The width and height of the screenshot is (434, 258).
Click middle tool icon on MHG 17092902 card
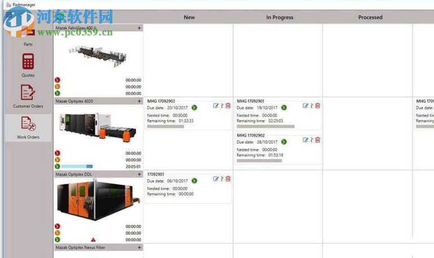click(x=312, y=140)
